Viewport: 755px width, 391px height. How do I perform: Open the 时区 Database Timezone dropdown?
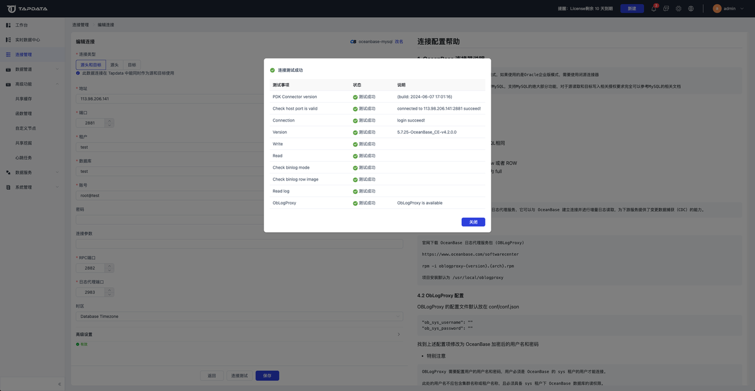point(239,316)
